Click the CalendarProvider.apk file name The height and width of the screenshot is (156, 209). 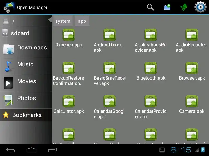coord(151,114)
